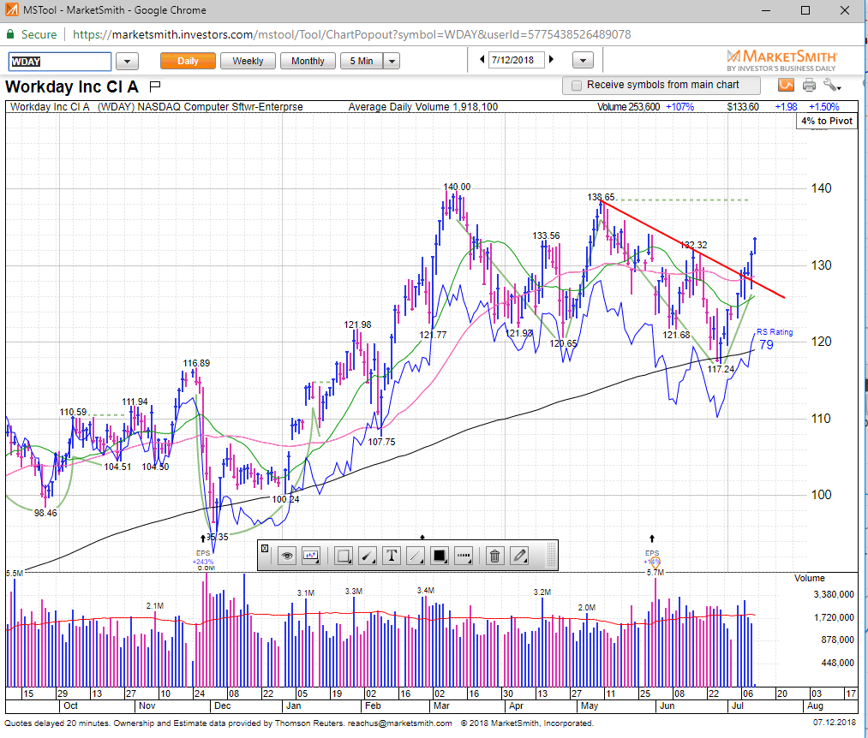Open the wrench settings menu
This screenshot has width=868, height=738.
coord(831,86)
